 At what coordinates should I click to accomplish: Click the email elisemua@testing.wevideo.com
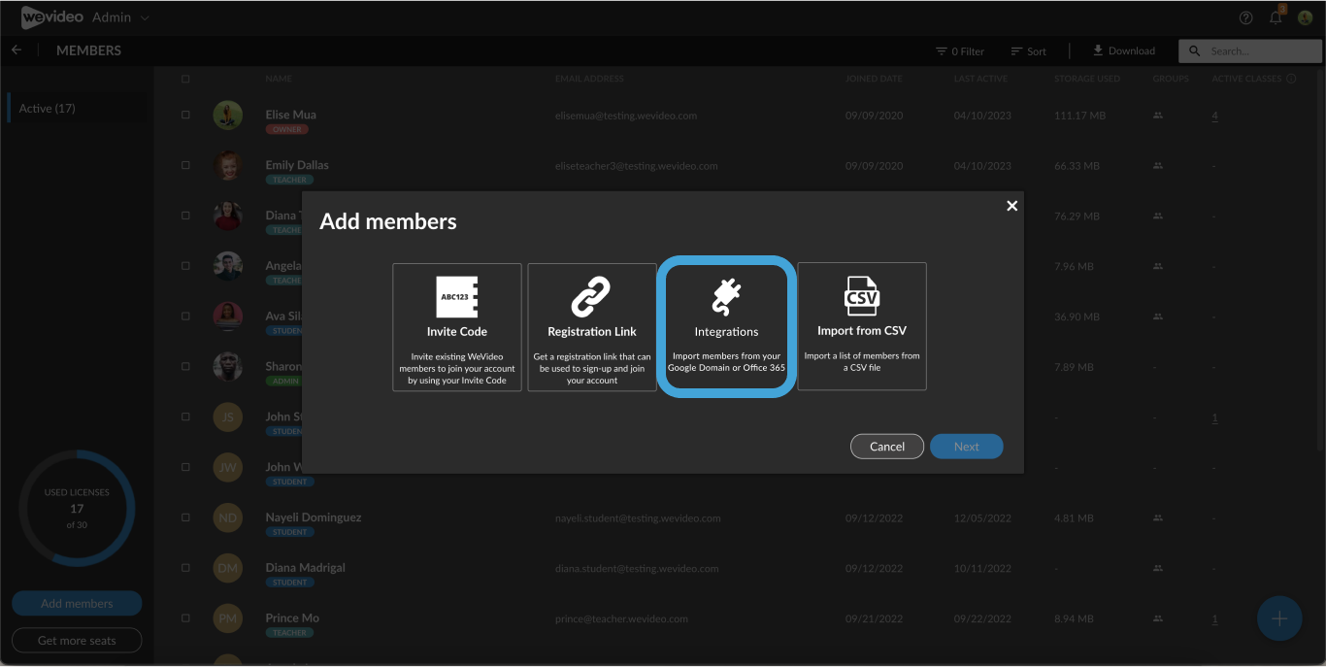point(626,116)
